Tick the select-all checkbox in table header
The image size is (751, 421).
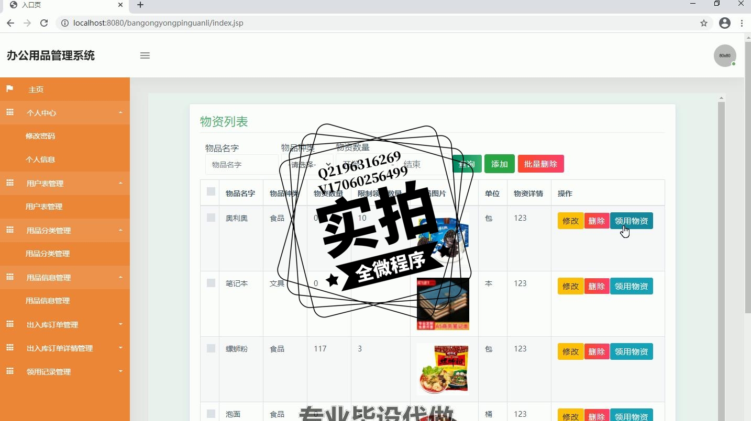[211, 191]
